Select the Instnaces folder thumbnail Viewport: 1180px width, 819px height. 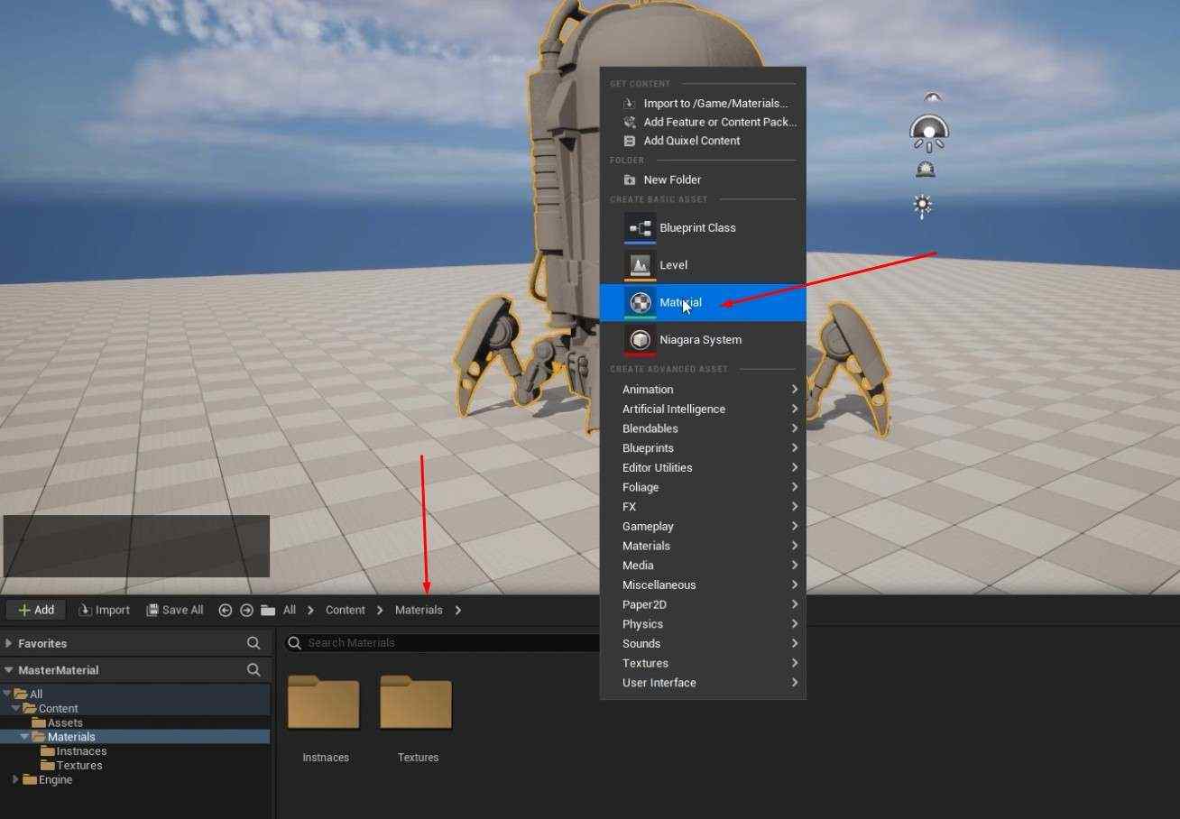tap(324, 703)
